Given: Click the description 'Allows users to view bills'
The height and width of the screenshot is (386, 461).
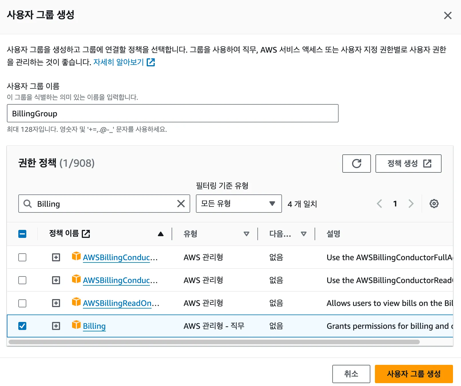Looking at the screenshot, I should [390, 303].
